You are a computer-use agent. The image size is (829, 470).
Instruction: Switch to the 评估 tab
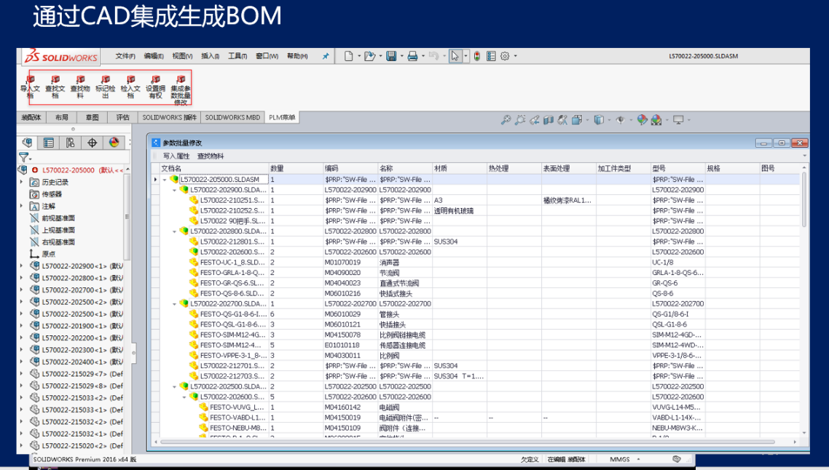tap(122, 117)
